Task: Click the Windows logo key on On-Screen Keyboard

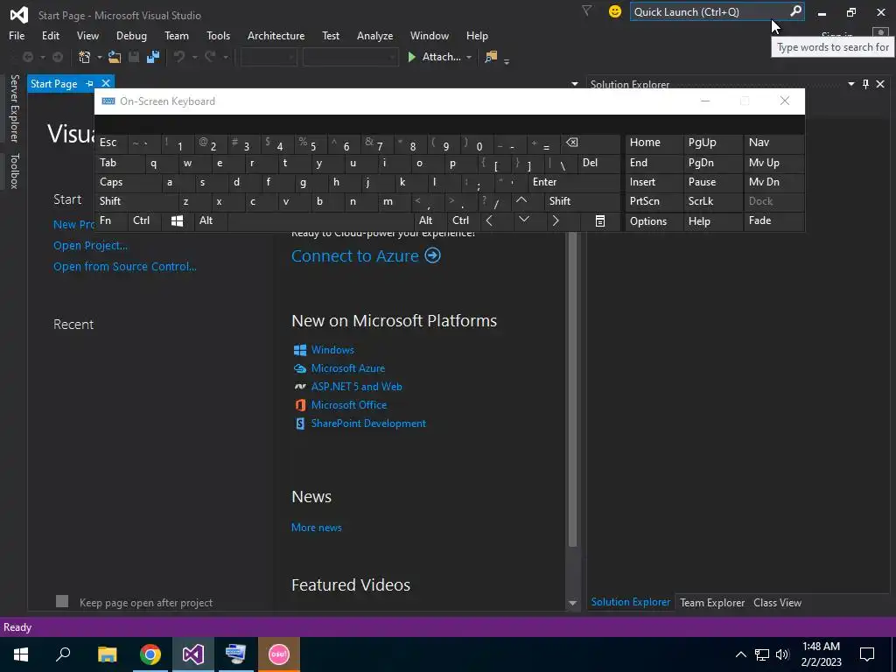Action: (x=177, y=220)
